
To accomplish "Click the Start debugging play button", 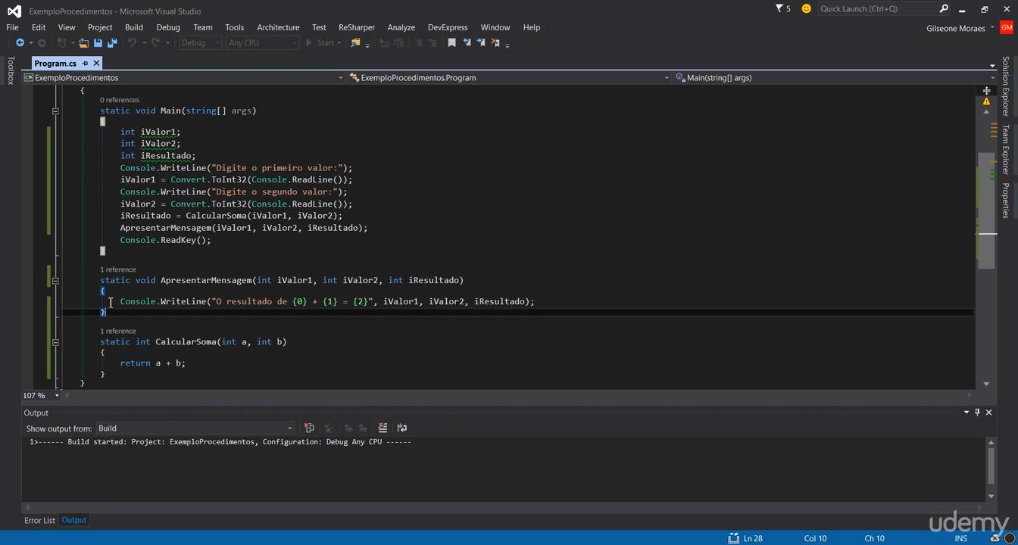I will (x=323, y=43).
